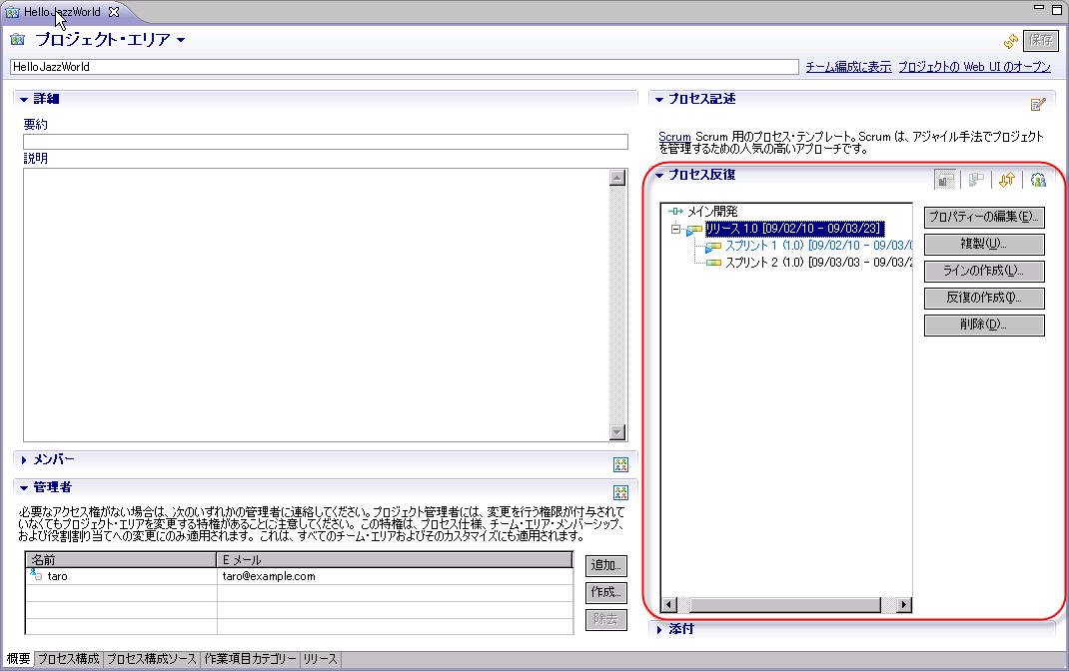The height and width of the screenshot is (671, 1069).
Task: Click the 作成... administrator button
Action: pos(605,592)
